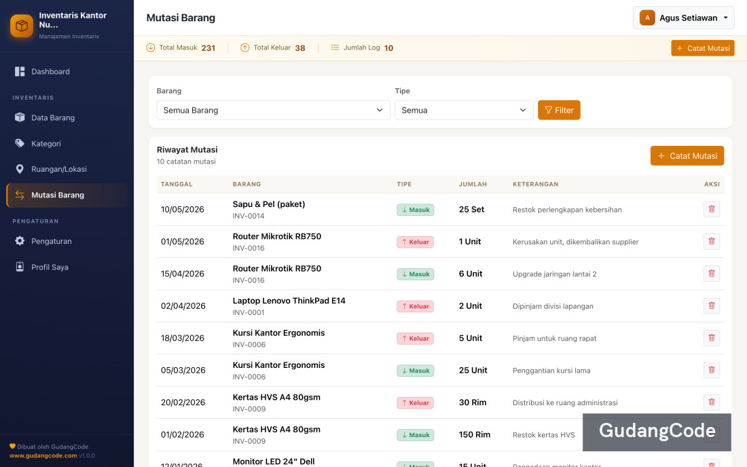Open the Agus Setiawan user dropdown
Image resolution: width=747 pixels, height=467 pixels.
pyautogui.click(x=683, y=18)
